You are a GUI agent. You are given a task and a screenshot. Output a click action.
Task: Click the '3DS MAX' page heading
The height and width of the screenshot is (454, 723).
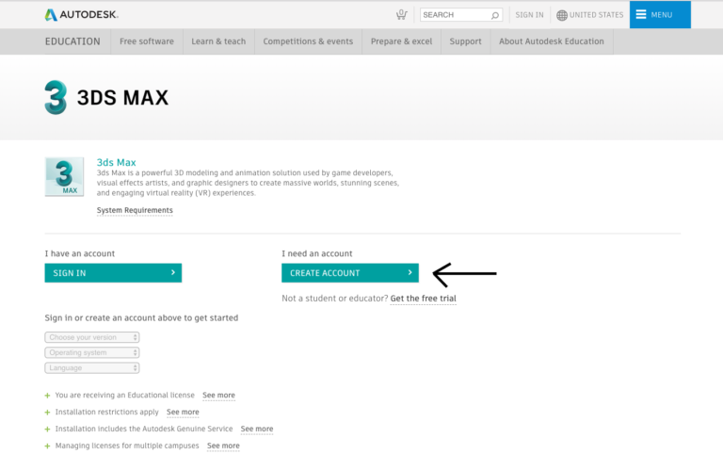click(x=122, y=98)
